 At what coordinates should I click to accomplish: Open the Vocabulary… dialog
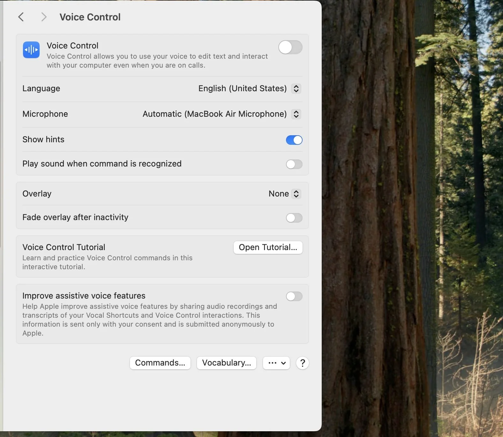coord(227,363)
